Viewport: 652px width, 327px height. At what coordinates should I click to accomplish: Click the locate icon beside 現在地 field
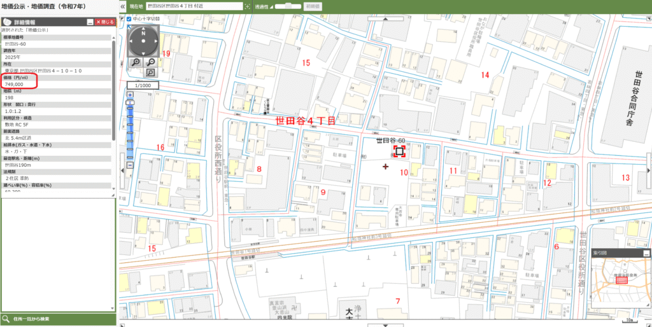coord(248,6)
